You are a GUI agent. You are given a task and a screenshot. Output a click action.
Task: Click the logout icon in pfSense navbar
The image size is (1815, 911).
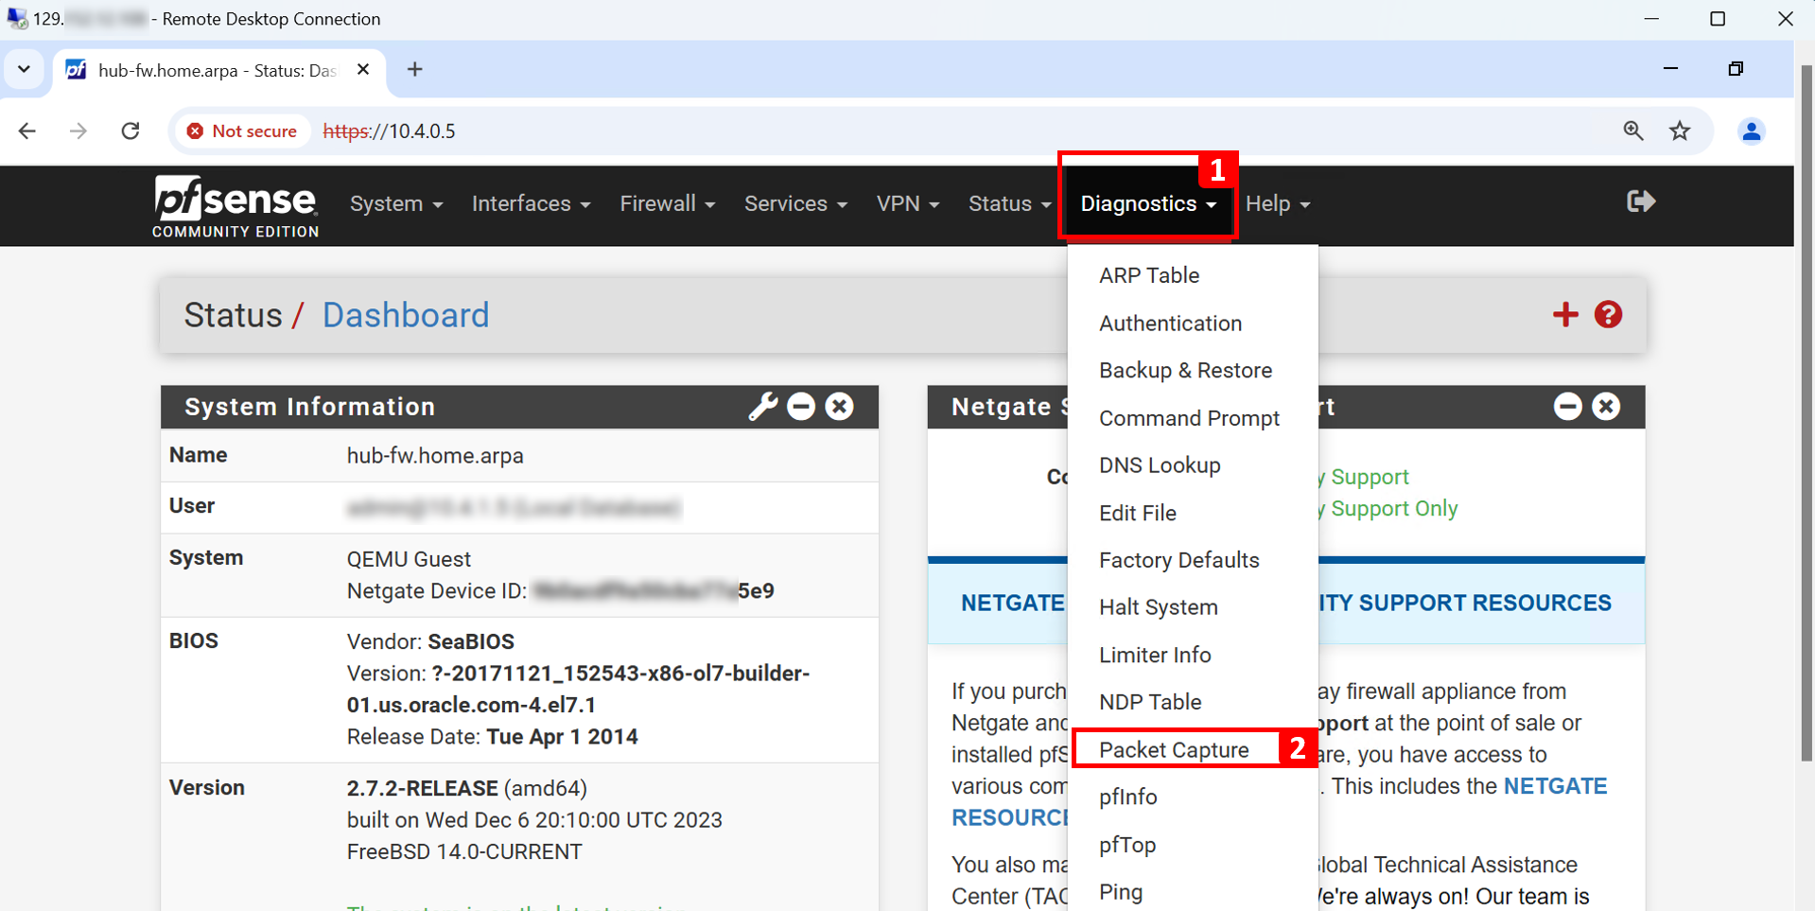click(1641, 201)
